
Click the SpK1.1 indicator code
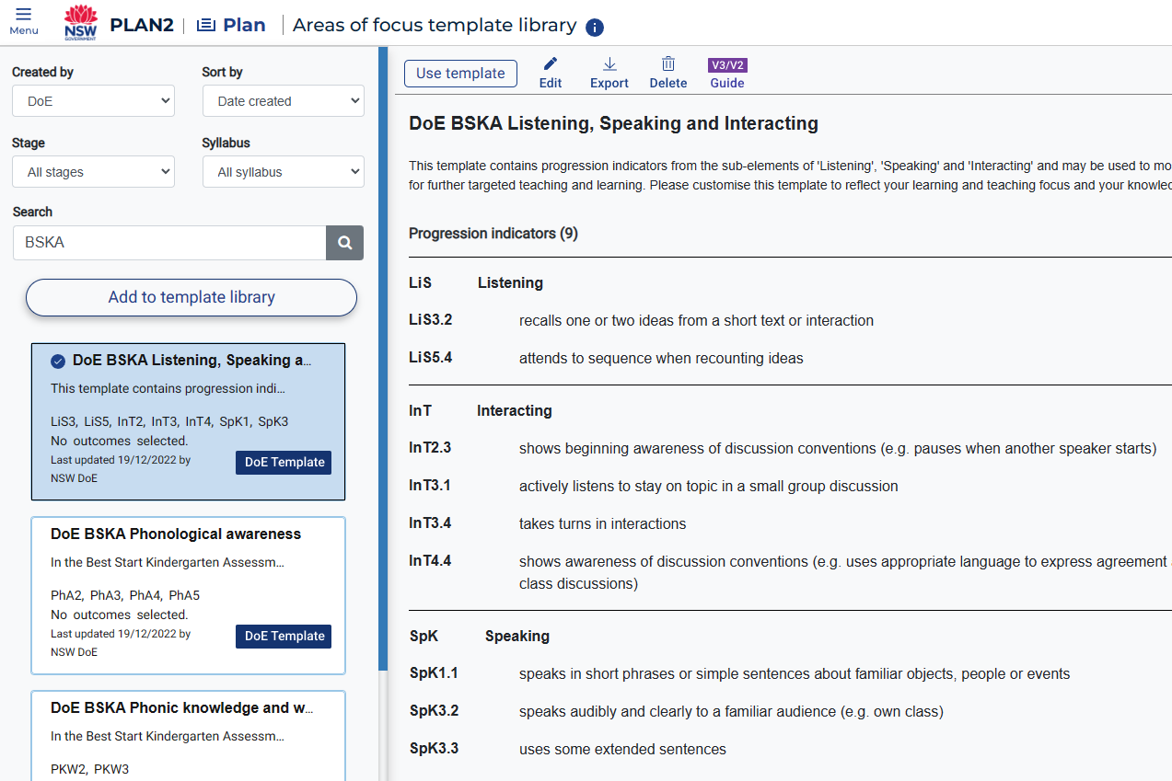pyautogui.click(x=434, y=673)
